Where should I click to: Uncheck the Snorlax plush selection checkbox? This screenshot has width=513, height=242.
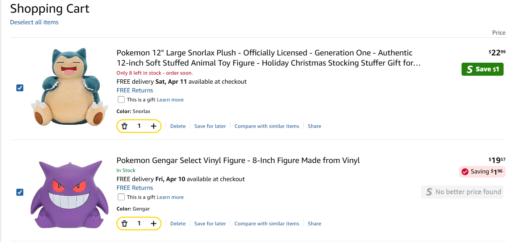pyautogui.click(x=20, y=88)
